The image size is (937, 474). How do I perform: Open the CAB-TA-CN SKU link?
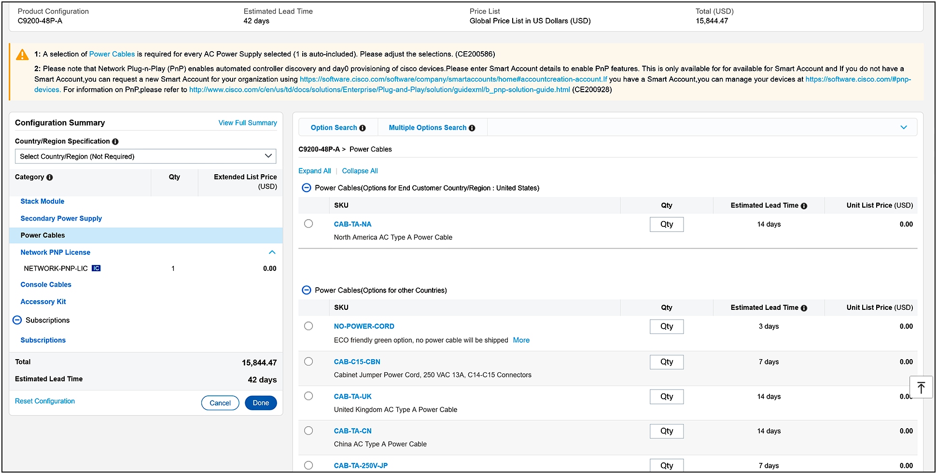[x=353, y=431]
